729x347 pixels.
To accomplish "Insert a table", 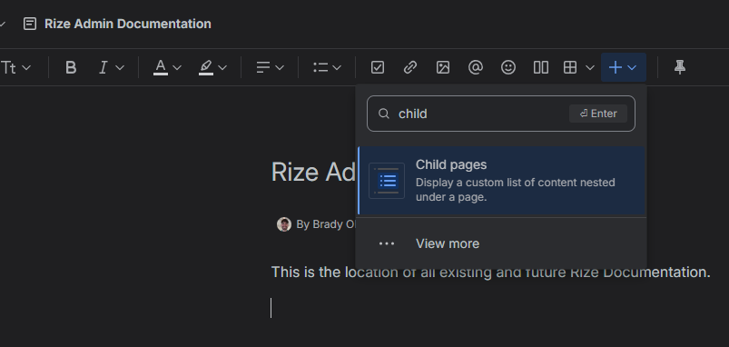I will click(570, 68).
